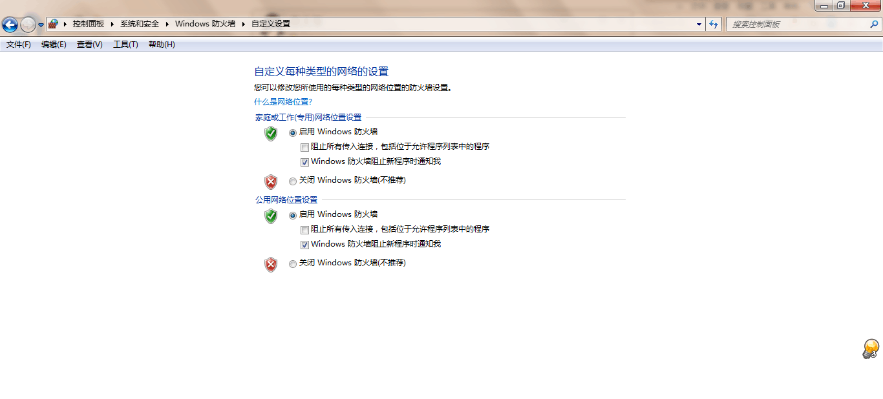Viewport: 883px width, 399px height.
Task: Go to 系统和安全 breadcrumb
Action: (139, 24)
